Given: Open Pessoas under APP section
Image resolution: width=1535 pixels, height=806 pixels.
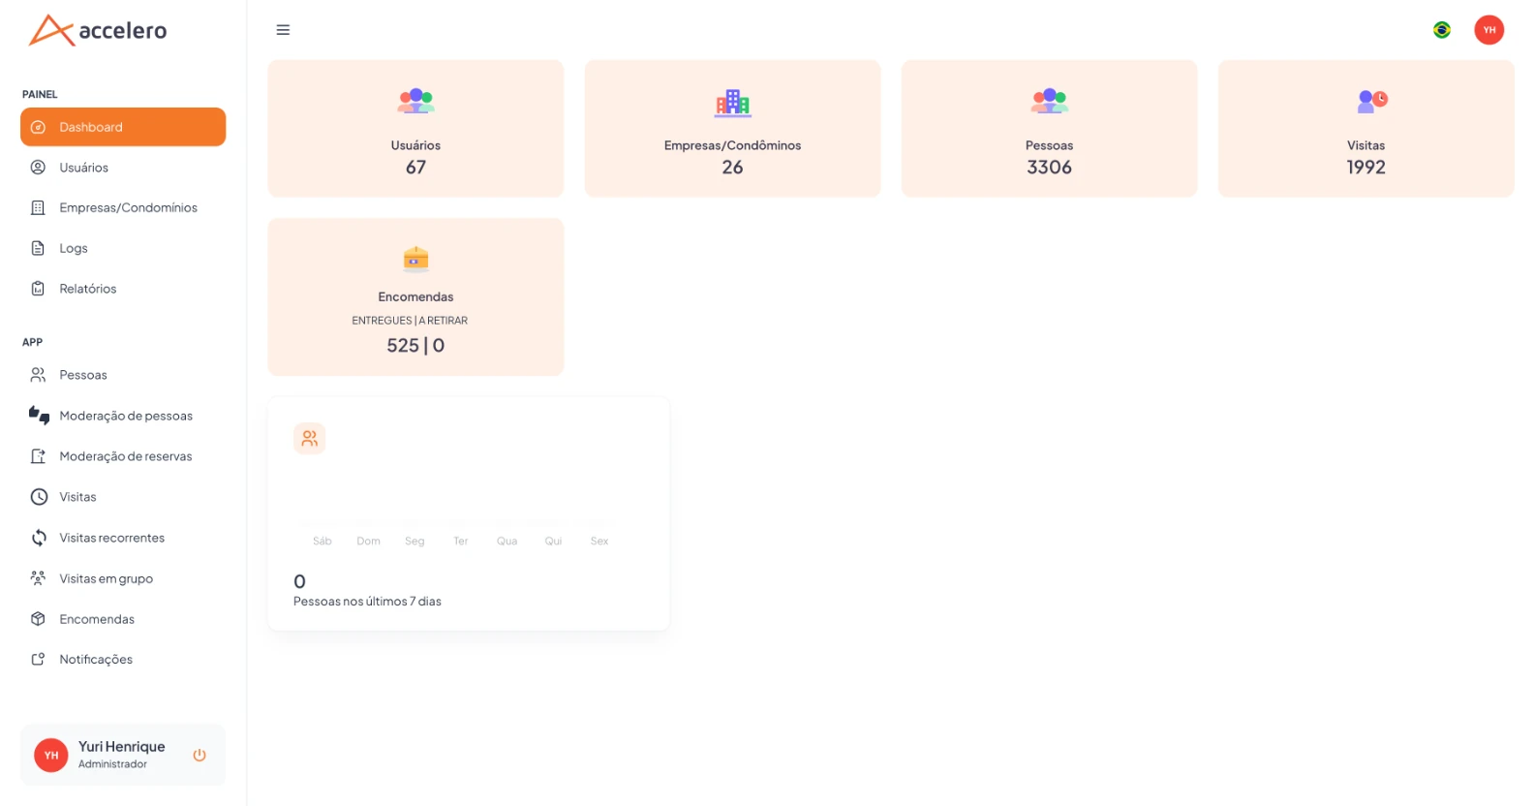Looking at the screenshot, I should point(123,375).
